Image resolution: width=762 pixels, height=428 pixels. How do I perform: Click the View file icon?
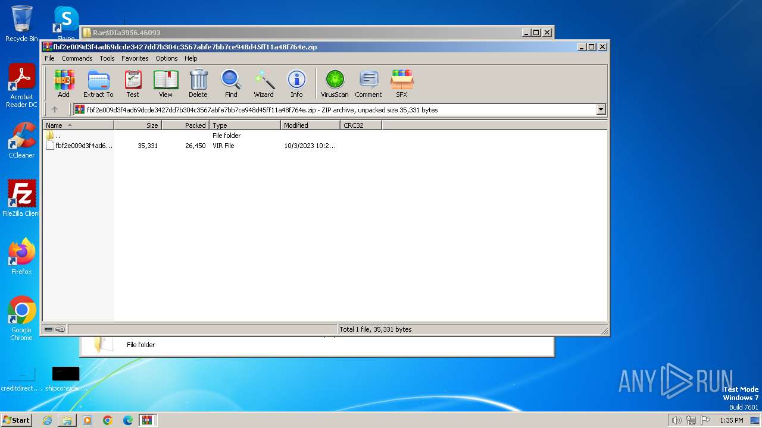165,83
